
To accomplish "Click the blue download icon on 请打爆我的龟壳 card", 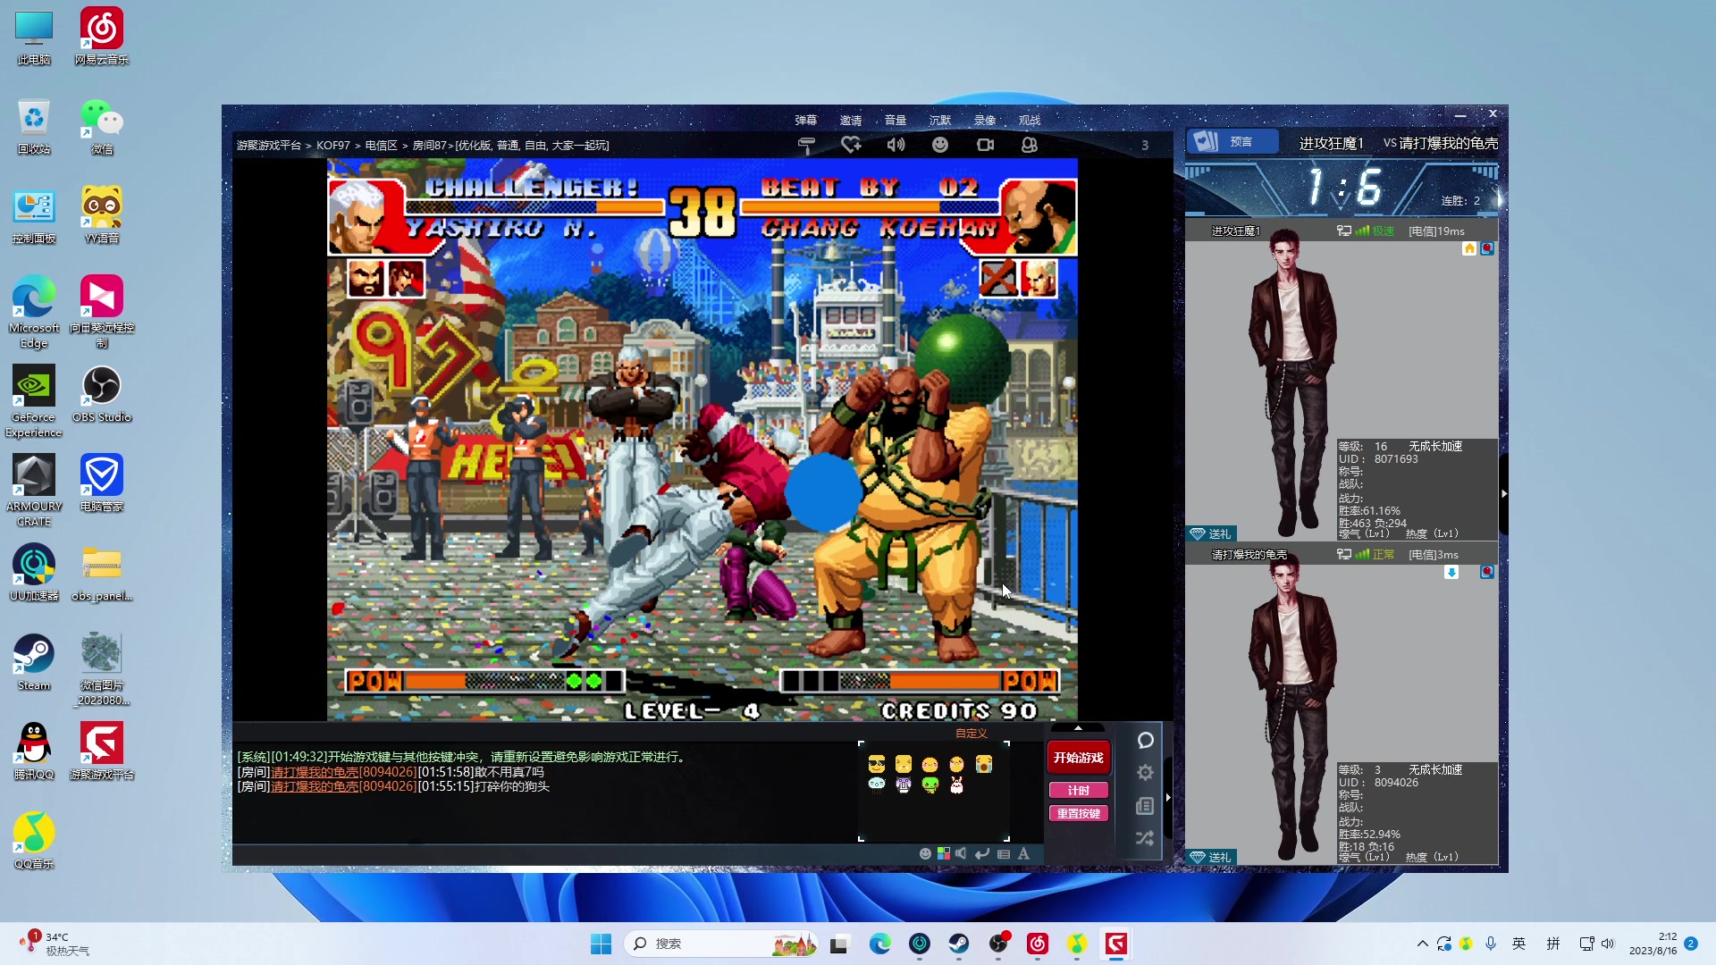I will point(1451,573).
